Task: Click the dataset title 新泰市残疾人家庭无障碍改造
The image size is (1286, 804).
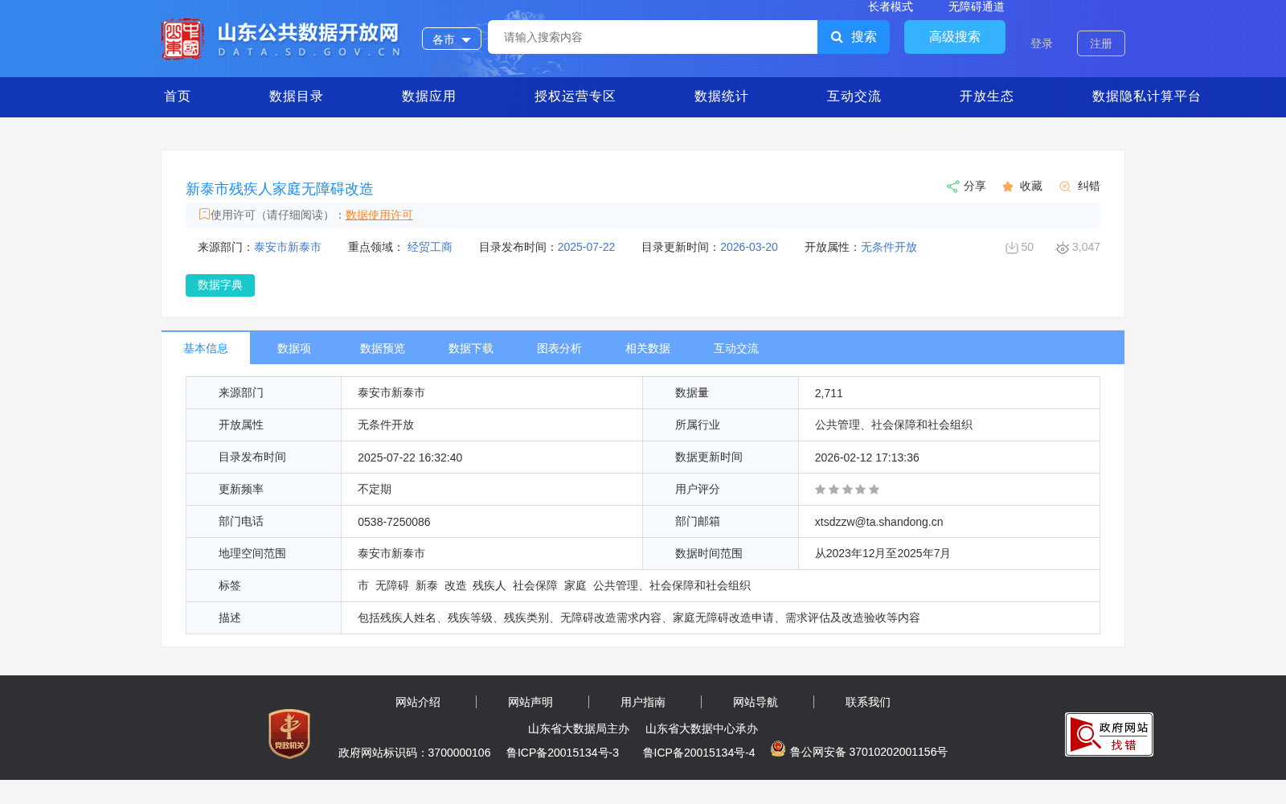Action: [280, 189]
